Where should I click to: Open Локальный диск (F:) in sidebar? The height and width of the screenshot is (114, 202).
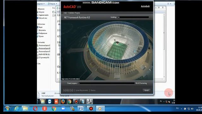coord(44,51)
